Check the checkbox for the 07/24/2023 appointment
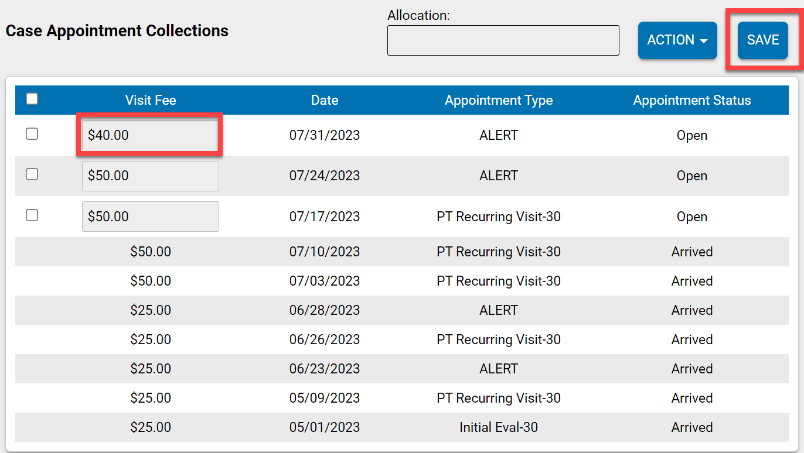The image size is (804, 453). 32,174
